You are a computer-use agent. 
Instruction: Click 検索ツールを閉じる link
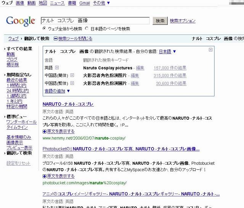[x=75, y=39]
